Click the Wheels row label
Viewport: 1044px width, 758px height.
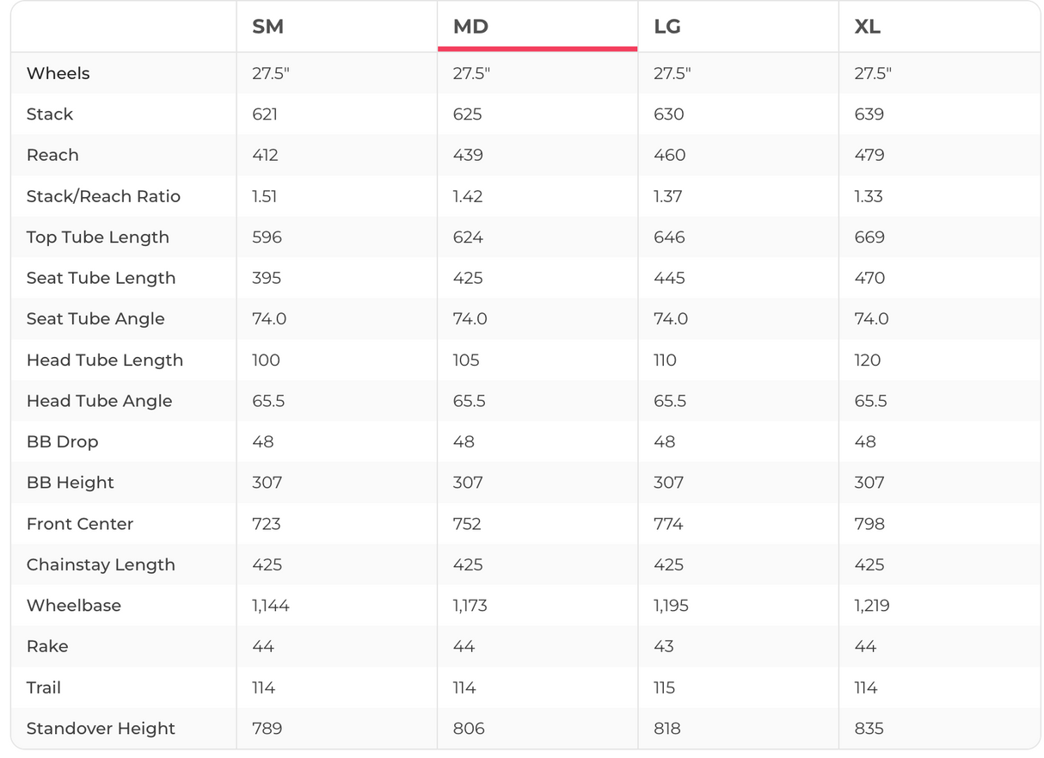coord(58,73)
